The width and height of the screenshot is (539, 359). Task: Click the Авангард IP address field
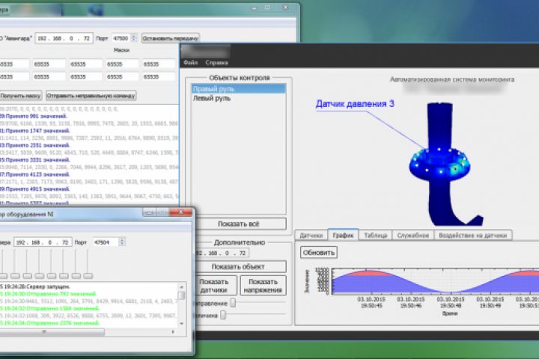click(64, 38)
